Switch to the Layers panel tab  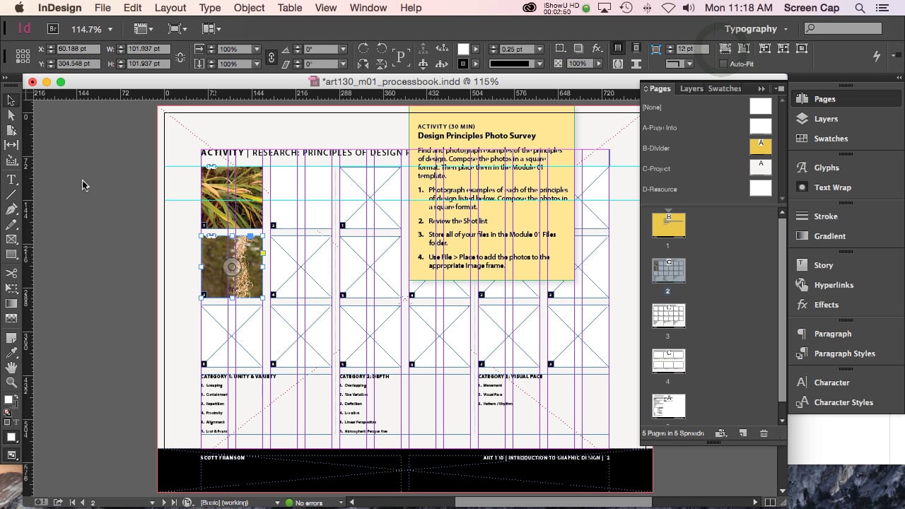tap(691, 88)
